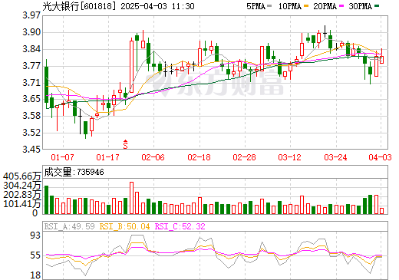
Task: Click the first green volume bar at far left
Action: coord(46,199)
